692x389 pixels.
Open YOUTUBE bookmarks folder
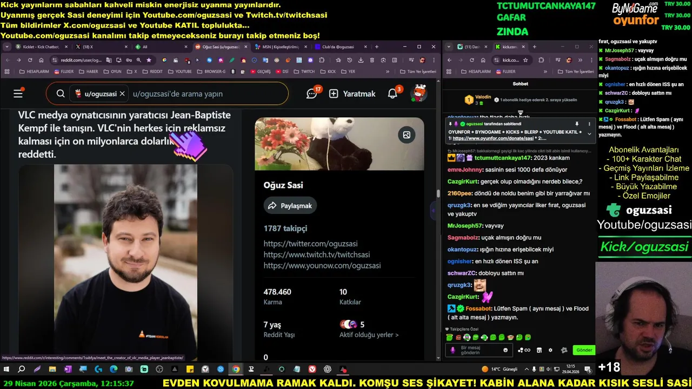(179, 71)
